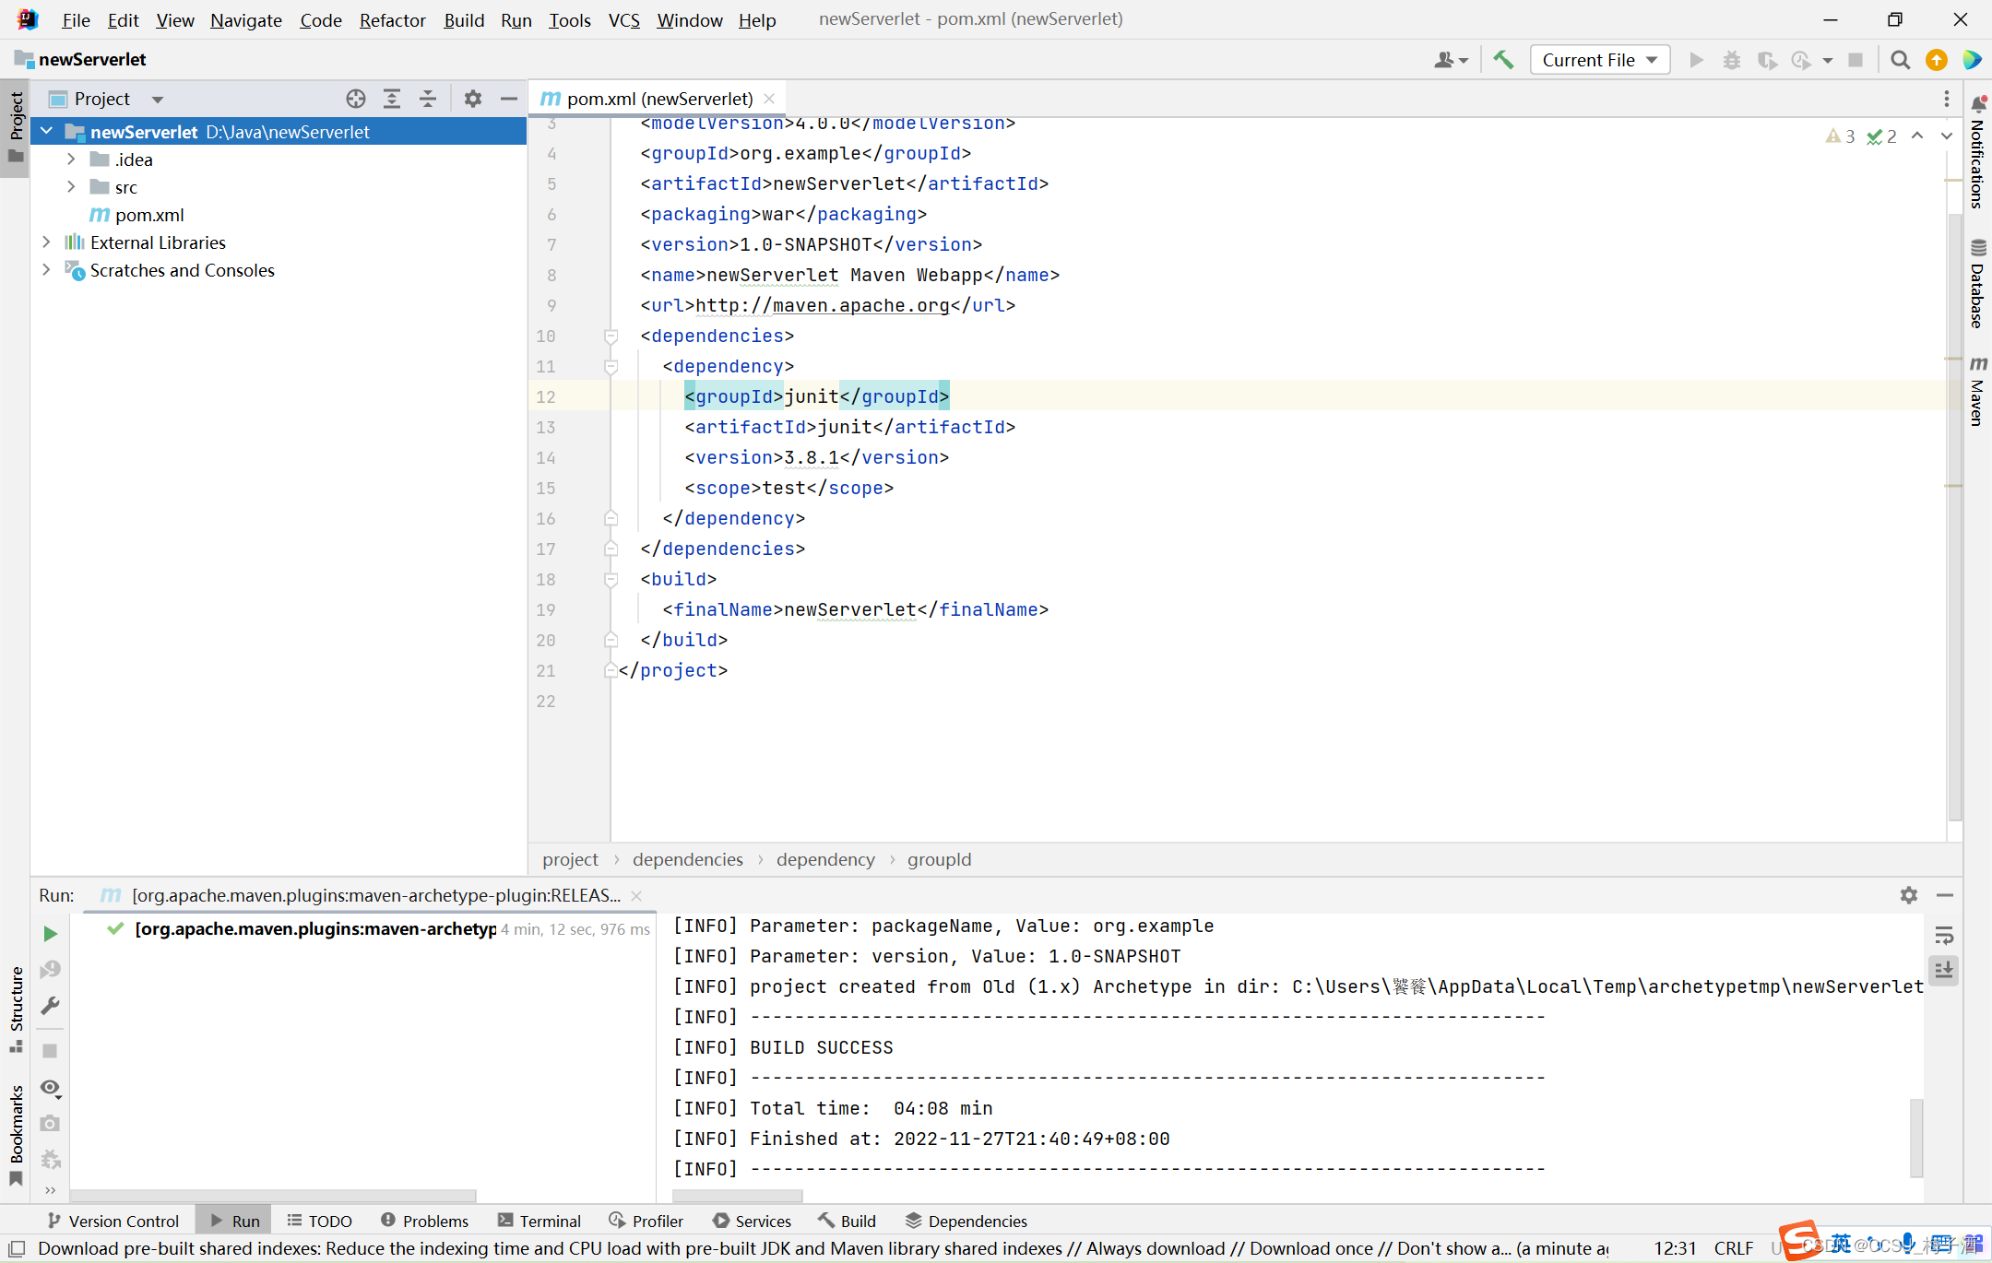
Task: Open Current File run configuration dropdown
Action: click(x=1599, y=60)
